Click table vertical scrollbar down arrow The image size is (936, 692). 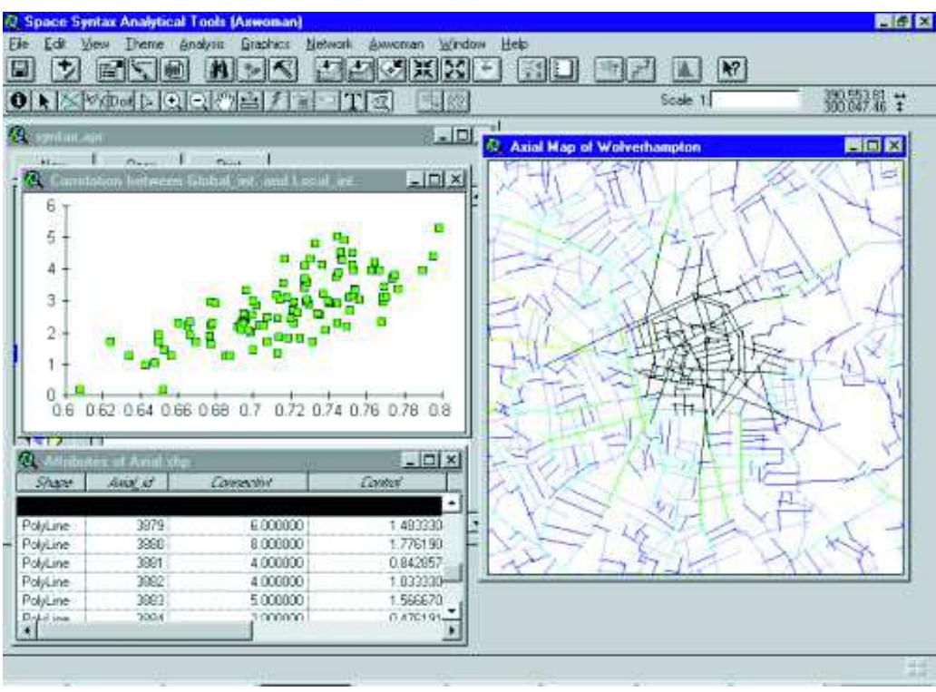pyautogui.click(x=452, y=610)
